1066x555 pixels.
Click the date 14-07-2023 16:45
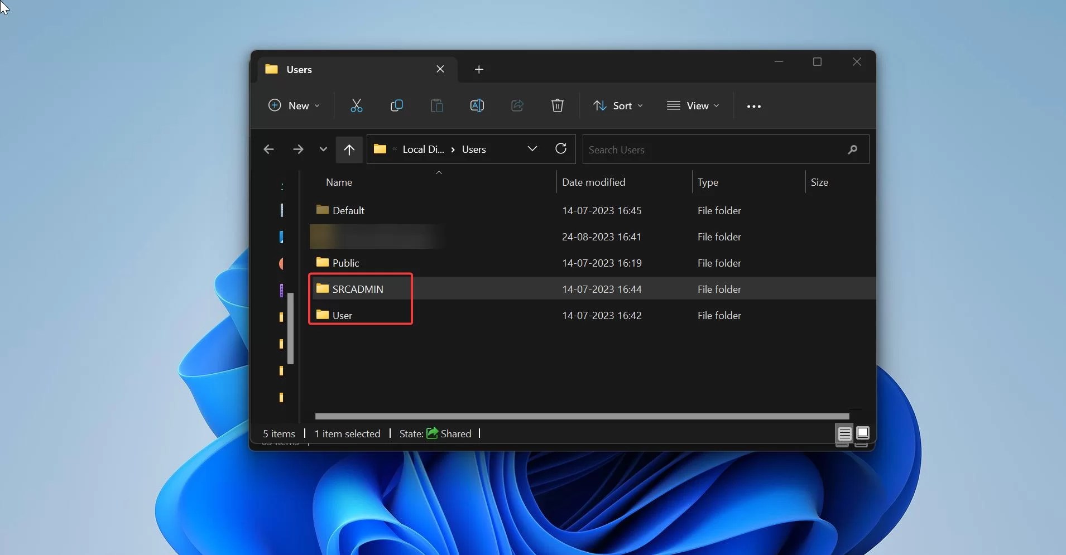pyautogui.click(x=602, y=210)
